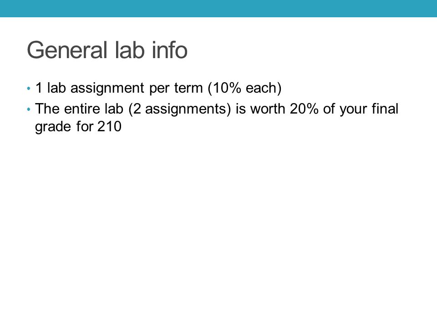Click the word 'info' in the title

coord(169,50)
